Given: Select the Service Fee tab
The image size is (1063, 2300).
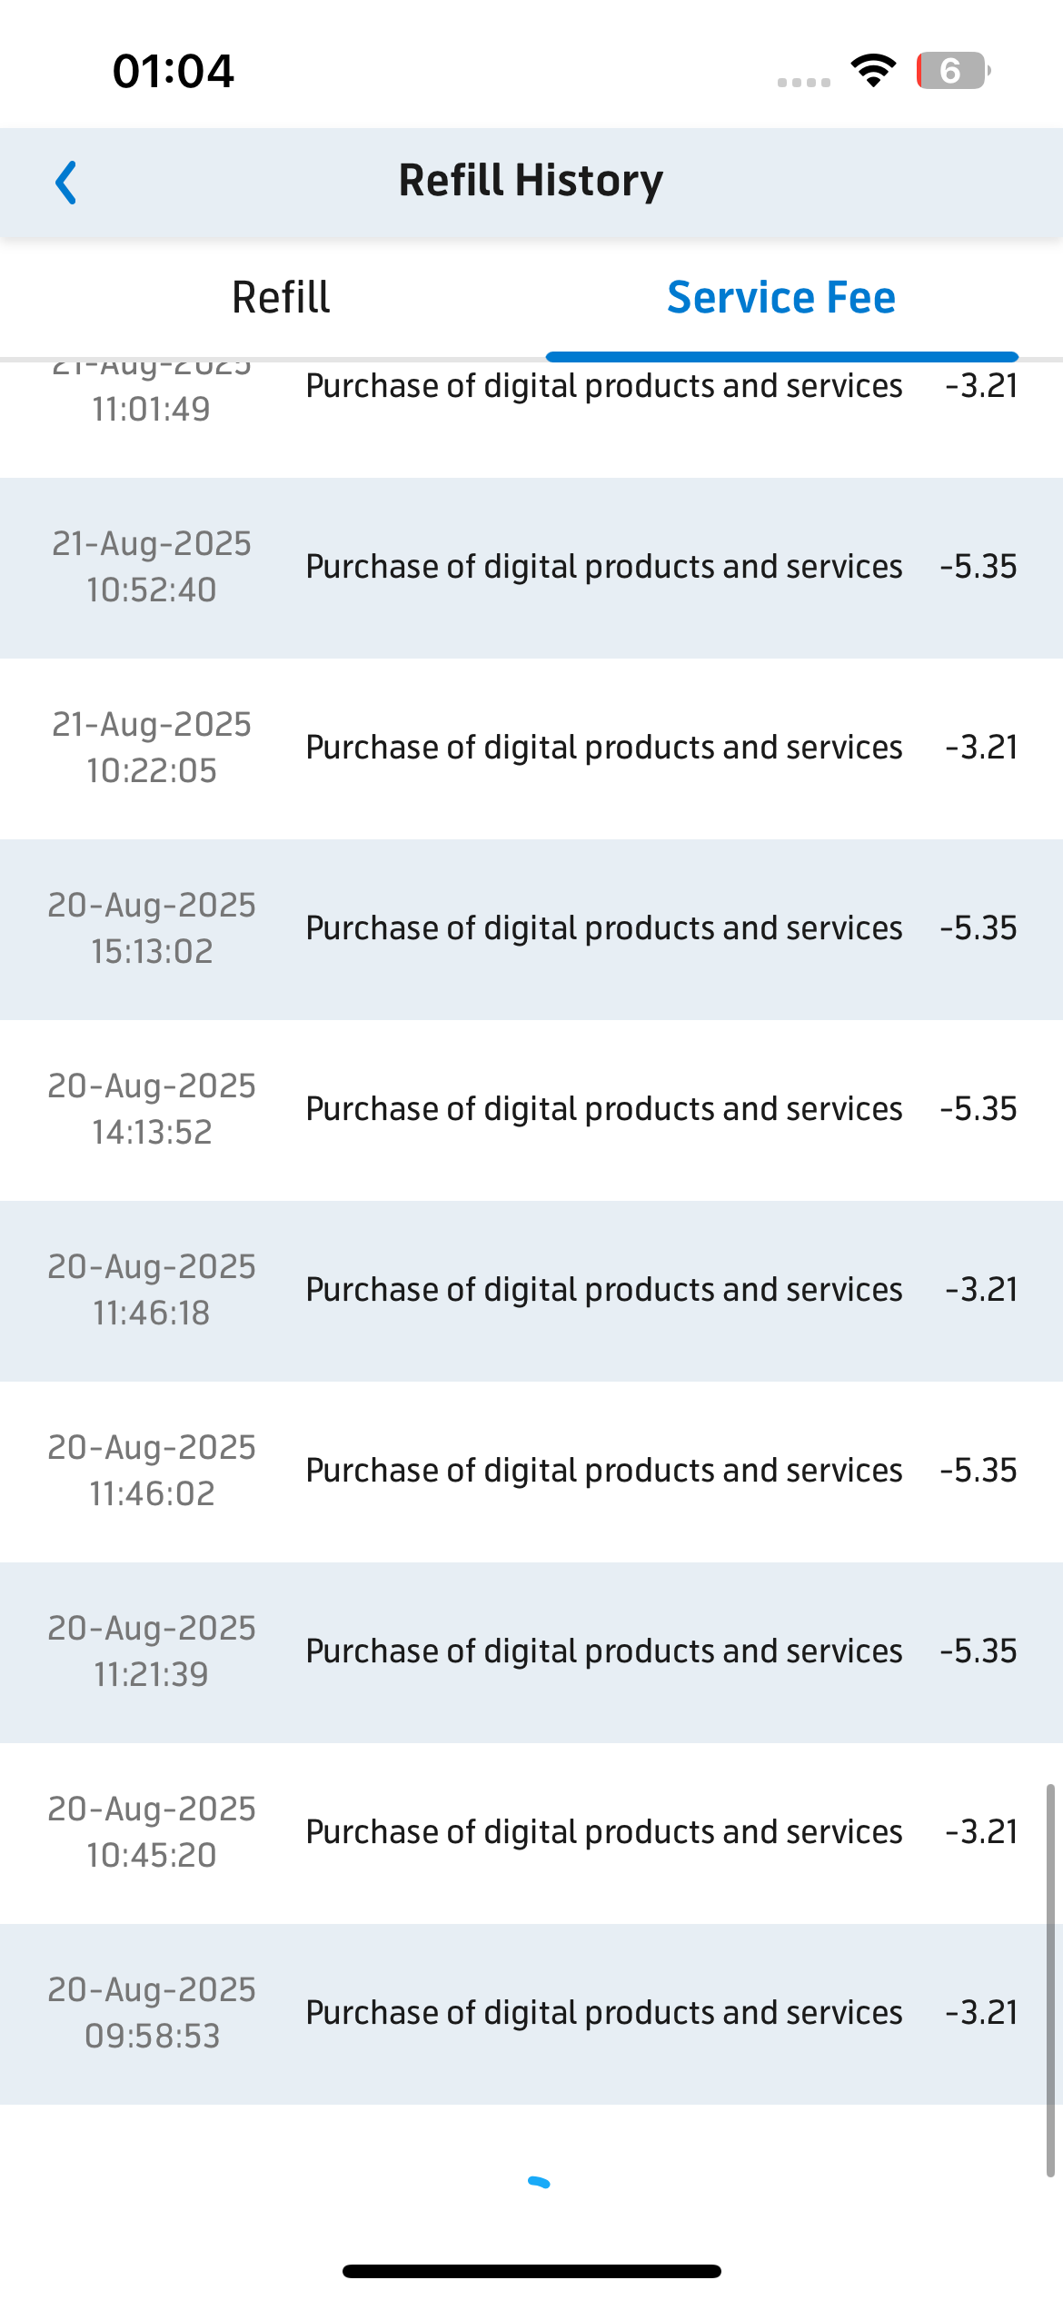Looking at the screenshot, I should coord(781,298).
